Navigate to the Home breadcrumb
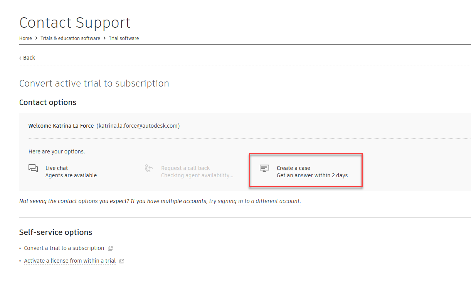The height and width of the screenshot is (283, 471). click(x=25, y=38)
